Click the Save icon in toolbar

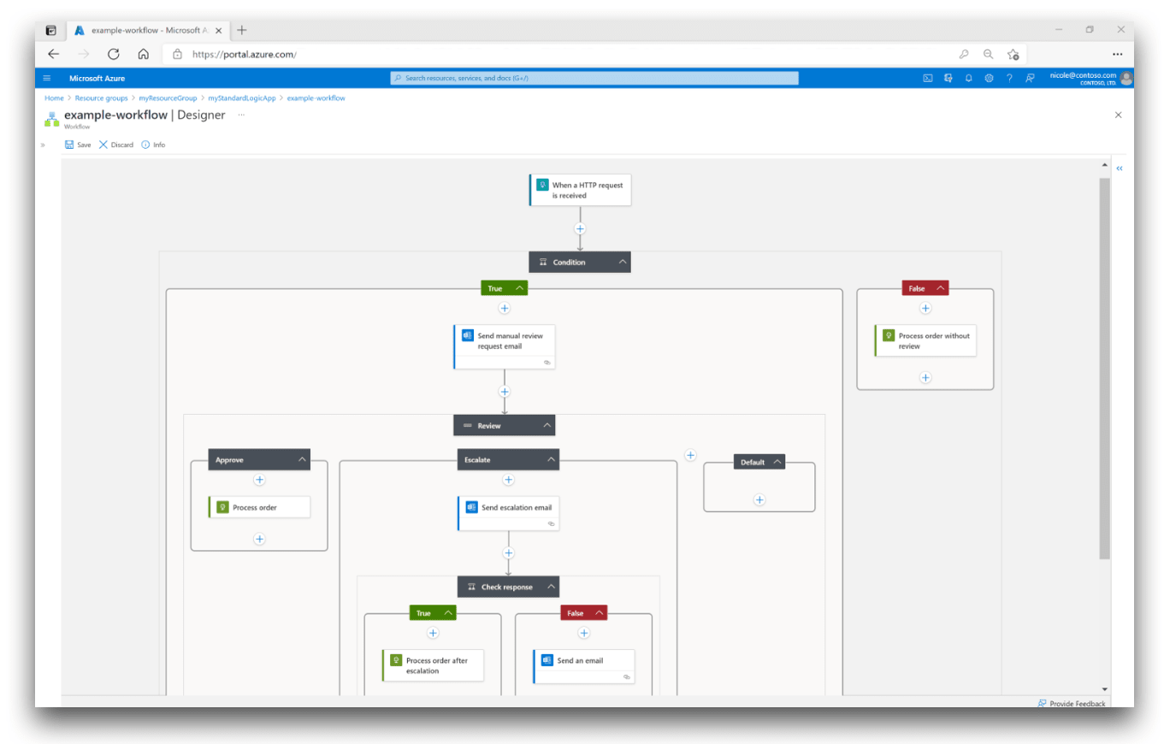(x=69, y=145)
